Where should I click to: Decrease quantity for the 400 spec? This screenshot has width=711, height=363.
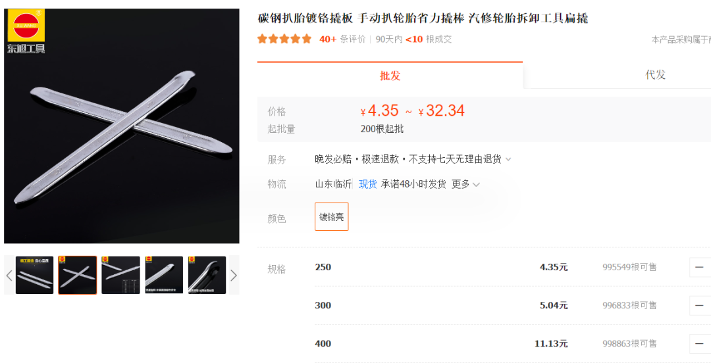click(700, 343)
